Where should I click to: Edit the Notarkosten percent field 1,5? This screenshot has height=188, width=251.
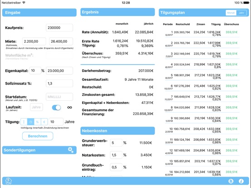[x=116, y=155]
